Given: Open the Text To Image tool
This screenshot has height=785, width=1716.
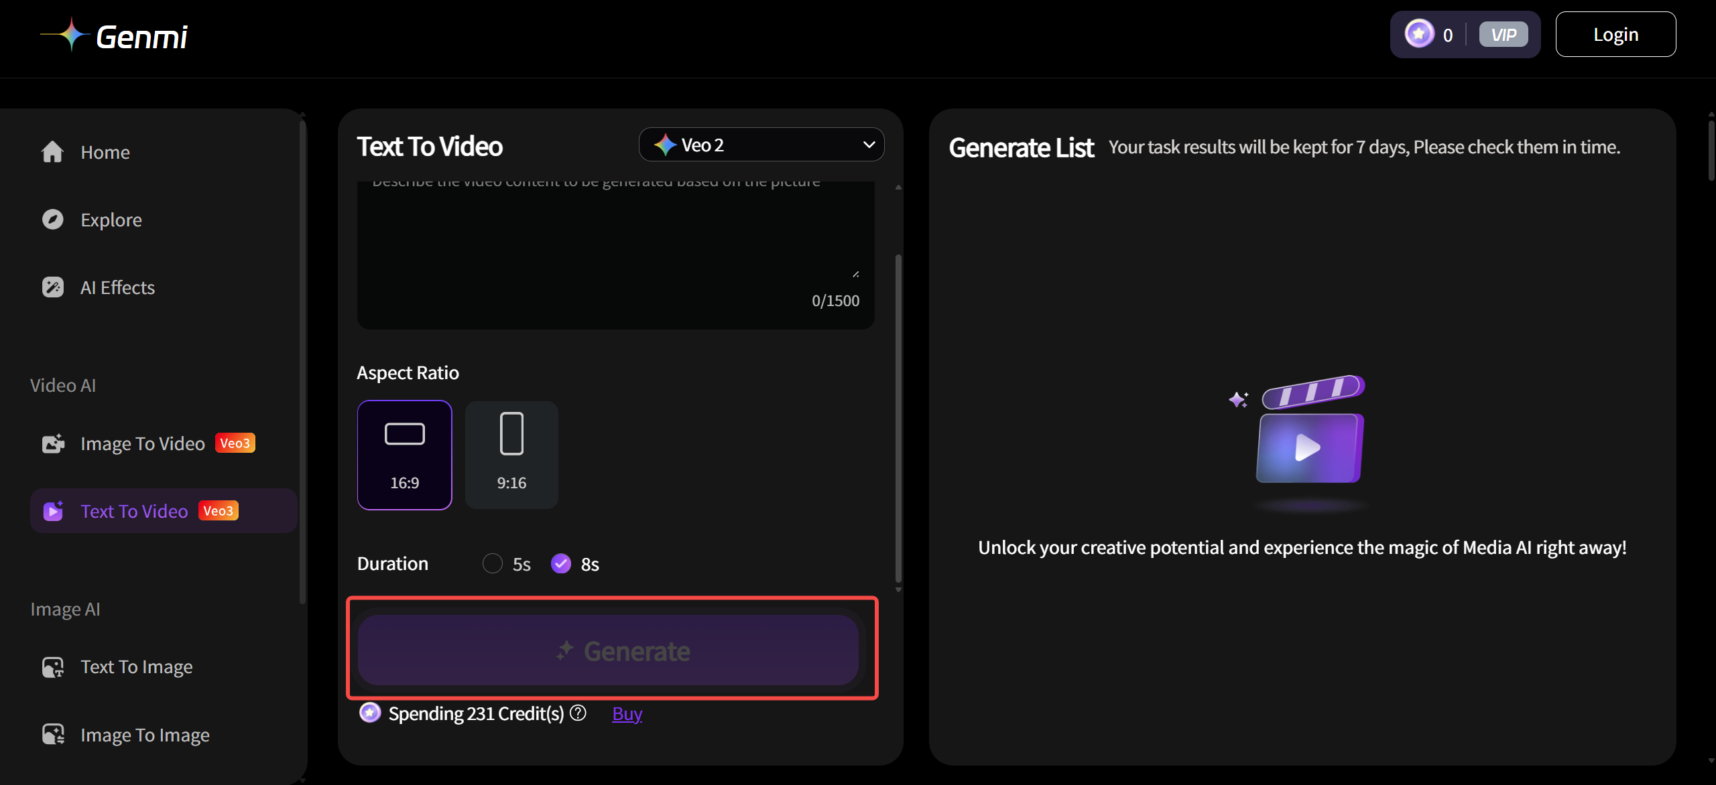Looking at the screenshot, I should (x=136, y=666).
